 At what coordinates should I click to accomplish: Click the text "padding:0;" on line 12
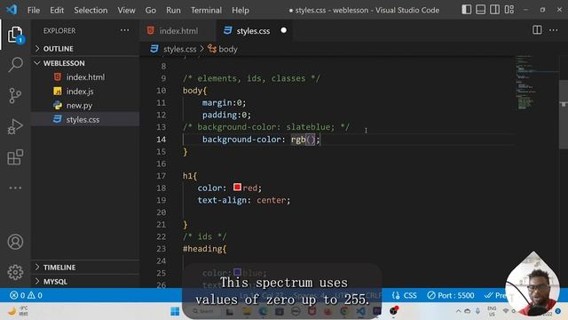(226, 115)
